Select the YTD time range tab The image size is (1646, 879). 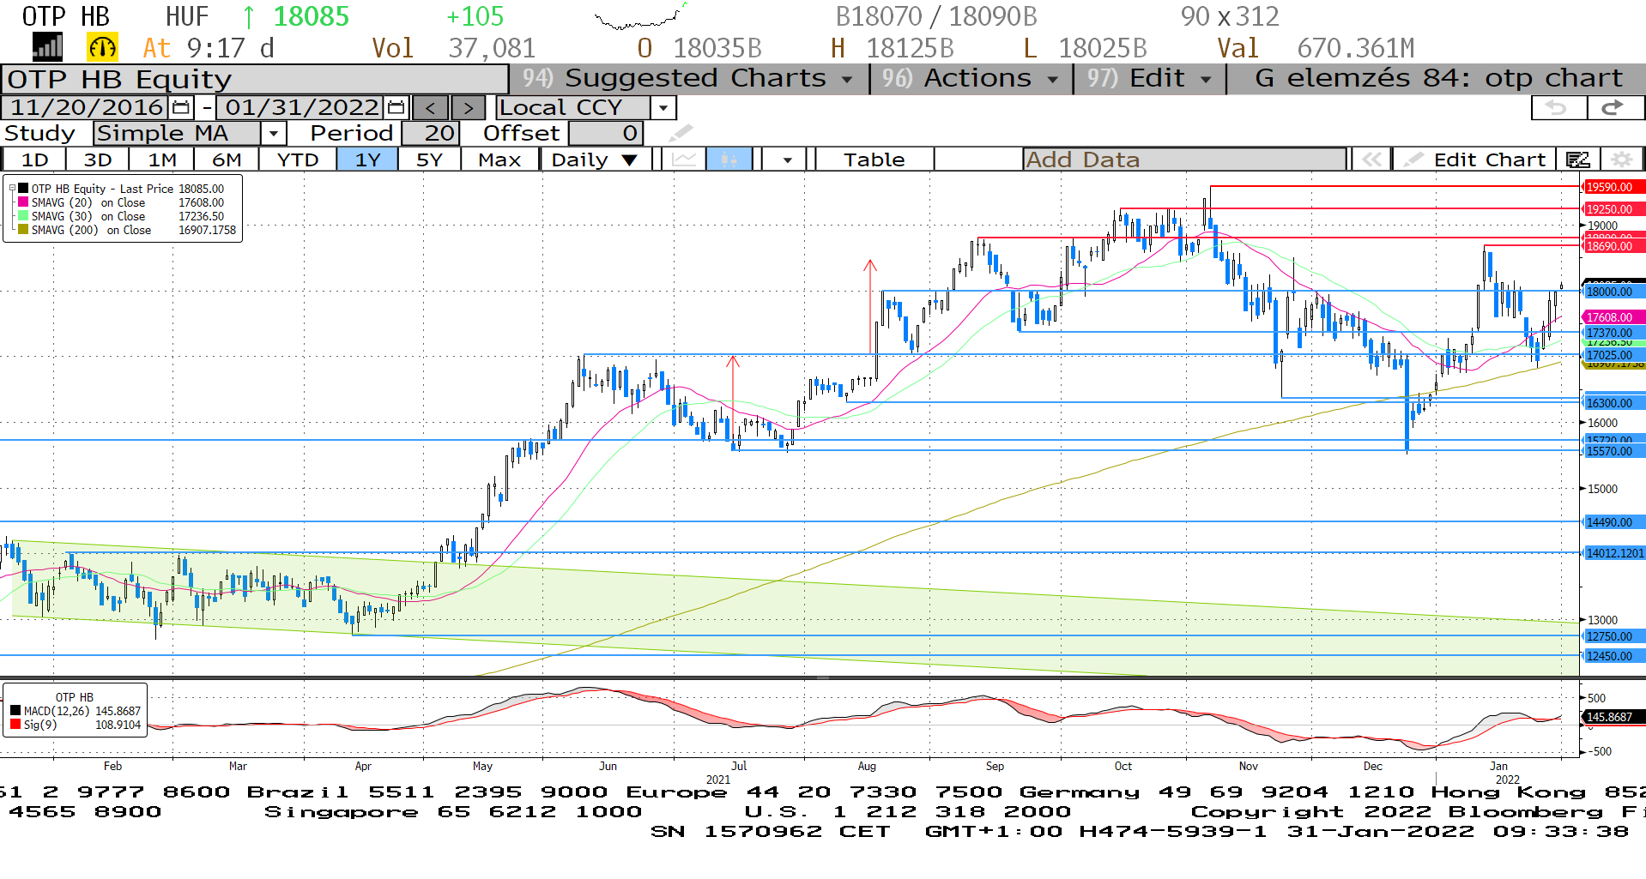point(298,160)
